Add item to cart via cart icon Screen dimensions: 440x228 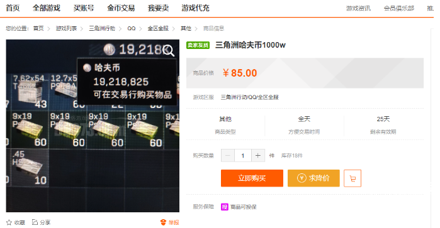click(x=353, y=178)
